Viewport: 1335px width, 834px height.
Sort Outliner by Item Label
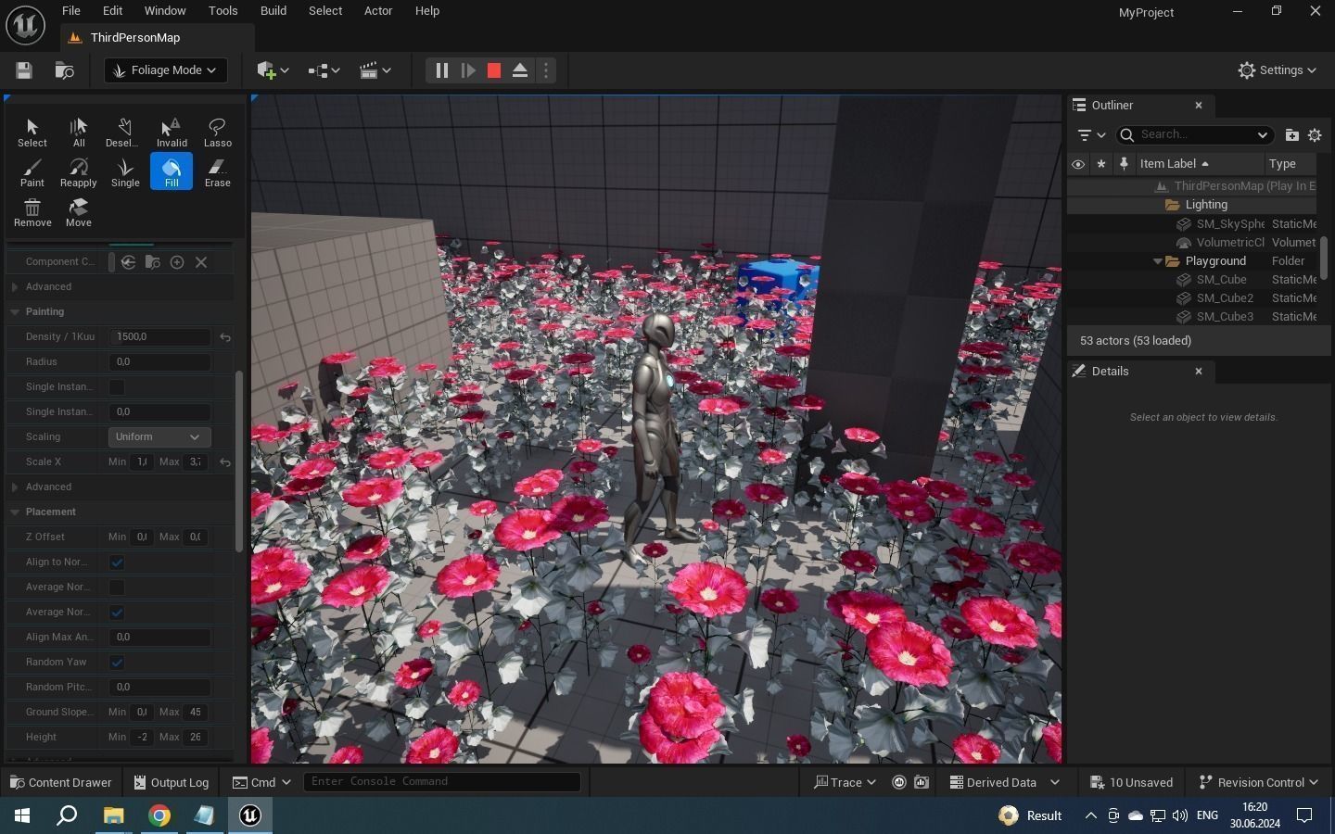tap(1174, 164)
